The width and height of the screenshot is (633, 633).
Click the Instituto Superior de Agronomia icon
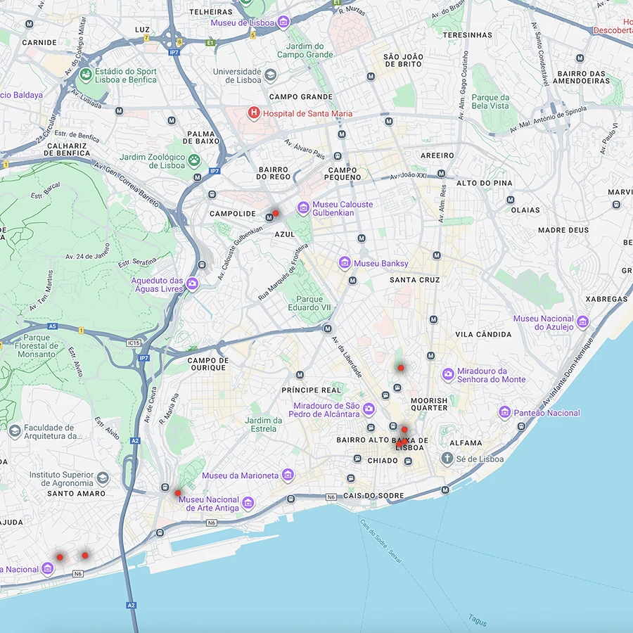point(103,478)
